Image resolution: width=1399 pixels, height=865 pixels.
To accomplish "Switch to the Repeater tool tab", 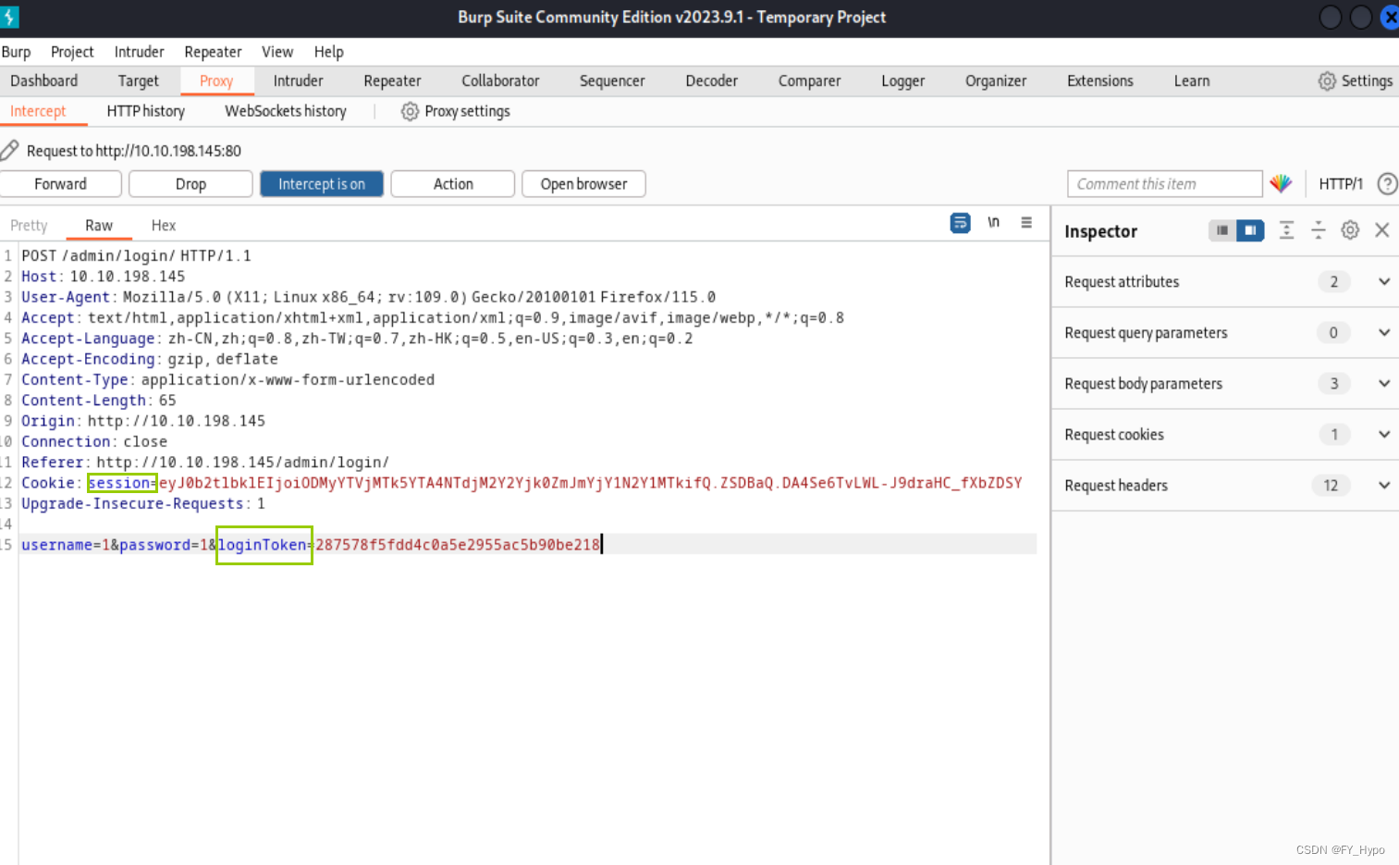I will pos(392,80).
